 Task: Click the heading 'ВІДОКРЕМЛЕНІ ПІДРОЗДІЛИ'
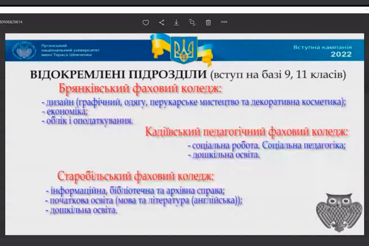(x=118, y=74)
